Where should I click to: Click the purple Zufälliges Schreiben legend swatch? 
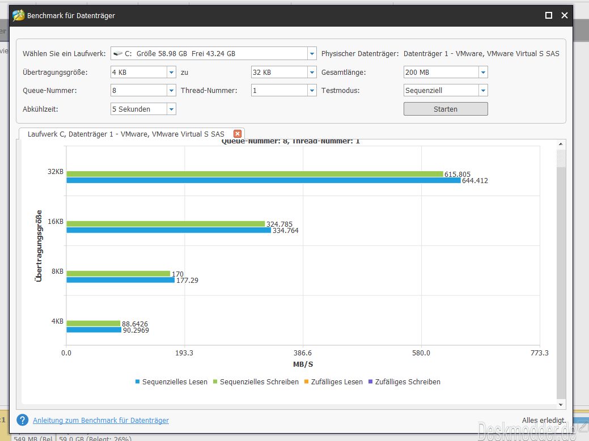(x=370, y=381)
